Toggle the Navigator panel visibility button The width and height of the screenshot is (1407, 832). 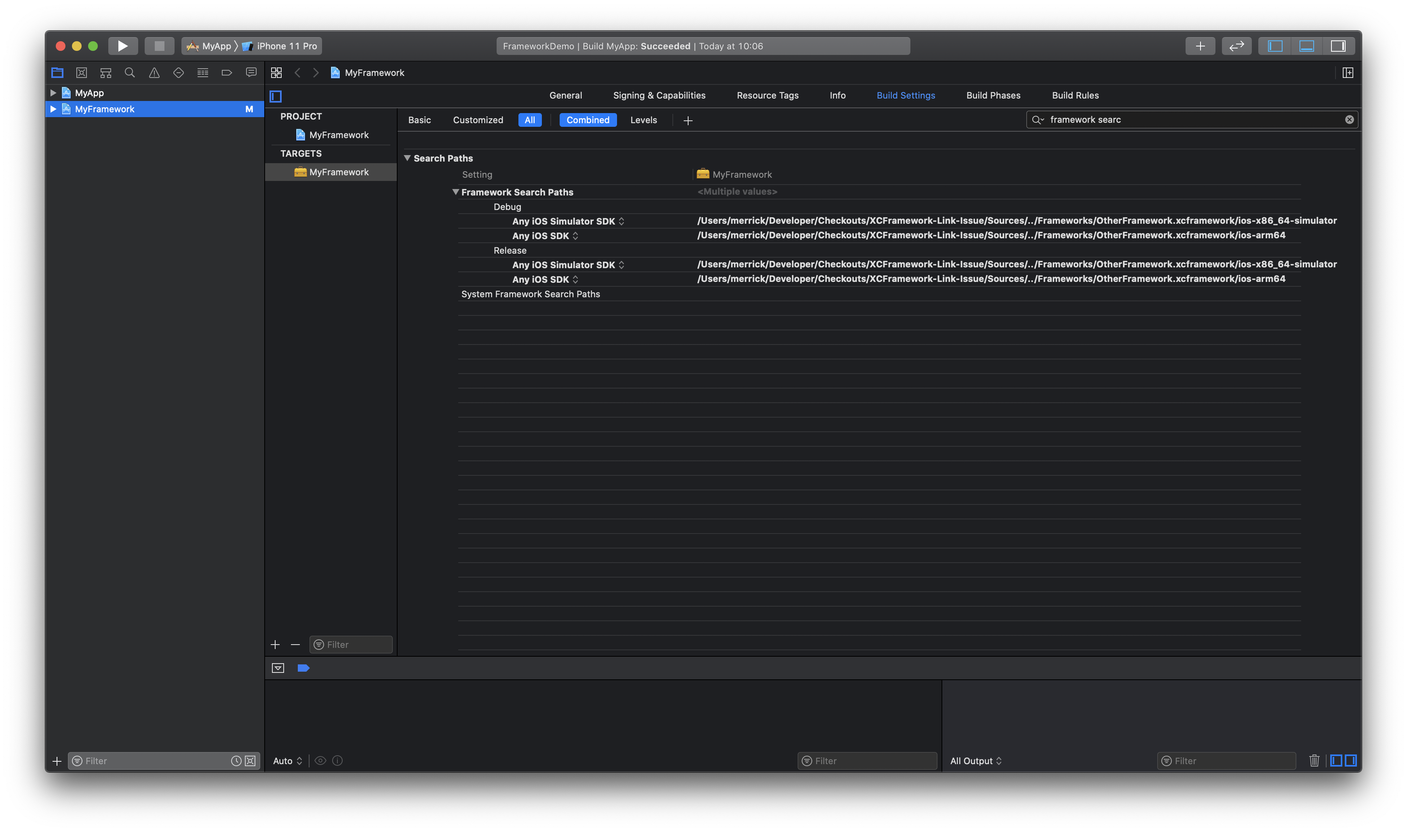click(1274, 46)
